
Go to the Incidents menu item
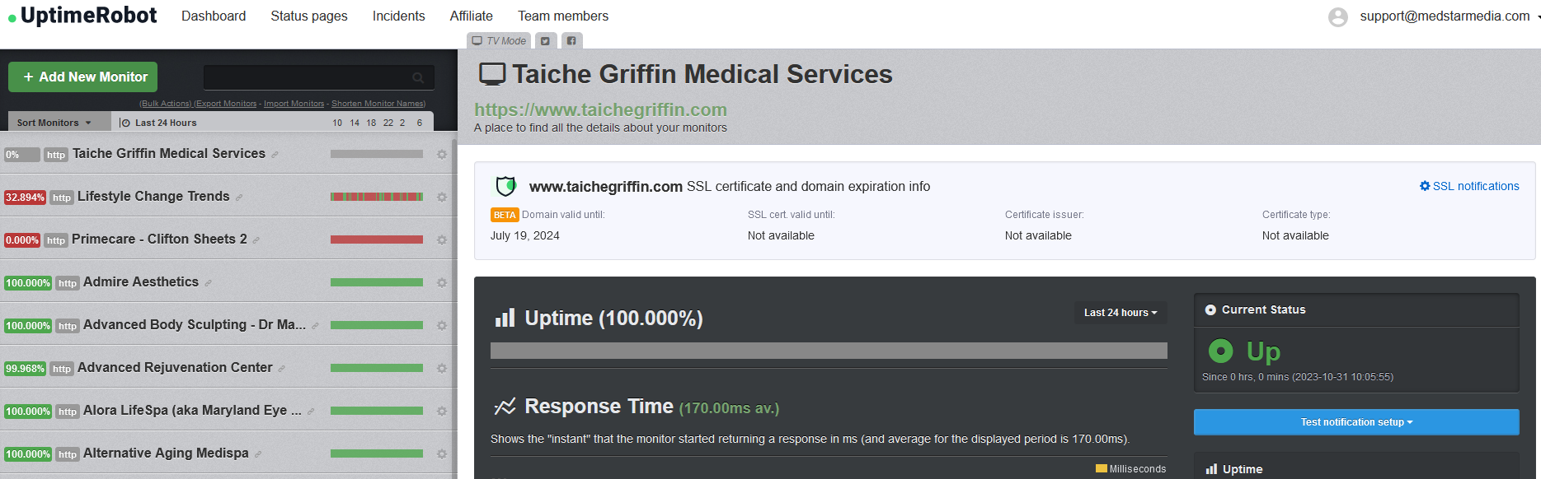398,16
